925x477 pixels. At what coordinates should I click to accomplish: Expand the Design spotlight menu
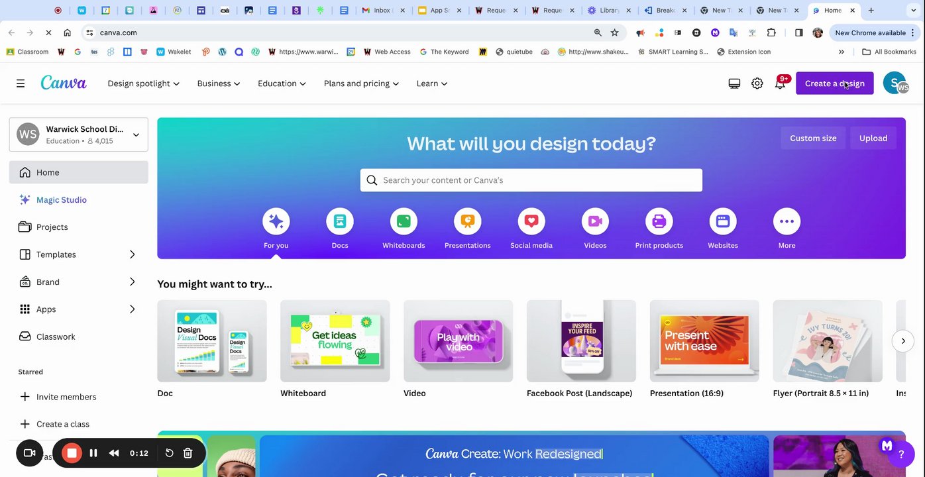143,83
